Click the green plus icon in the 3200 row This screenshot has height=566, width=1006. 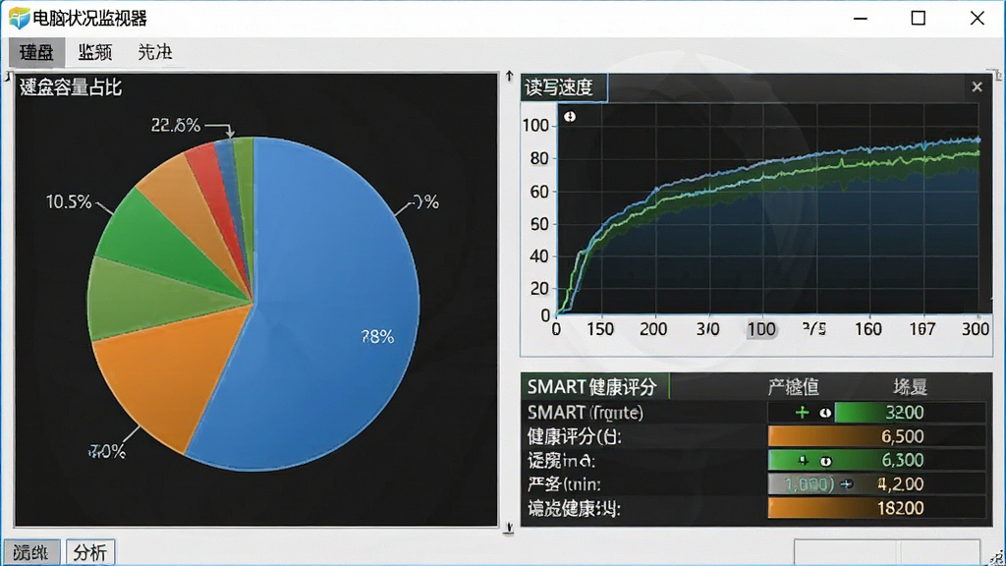(802, 413)
